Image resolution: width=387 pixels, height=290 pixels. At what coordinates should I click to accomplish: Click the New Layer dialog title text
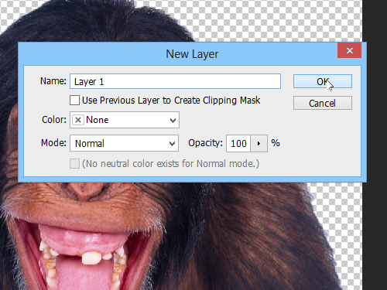click(192, 54)
